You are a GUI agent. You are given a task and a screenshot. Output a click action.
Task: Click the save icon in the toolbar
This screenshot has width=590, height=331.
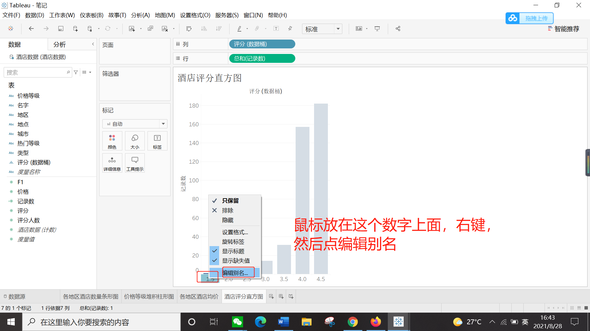61,29
